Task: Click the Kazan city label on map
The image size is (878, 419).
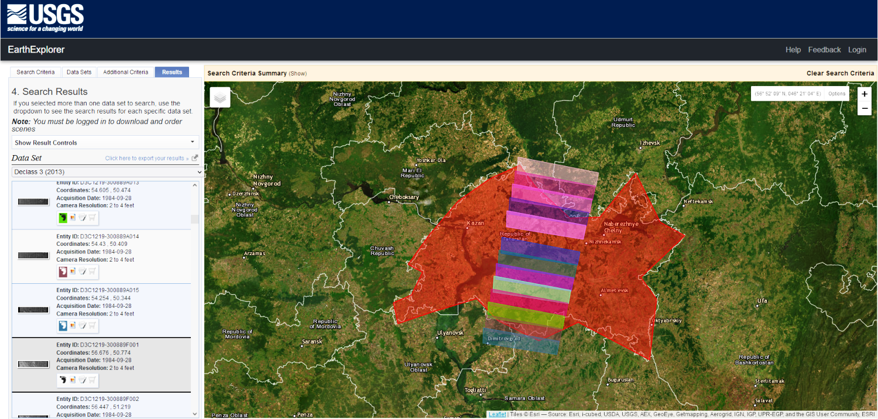Action: pos(476,224)
